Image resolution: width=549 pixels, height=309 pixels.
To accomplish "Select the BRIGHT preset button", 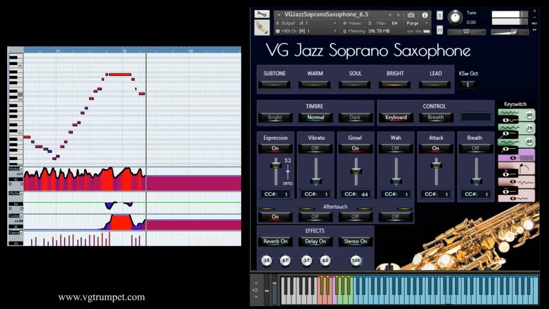I will click(x=395, y=85).
